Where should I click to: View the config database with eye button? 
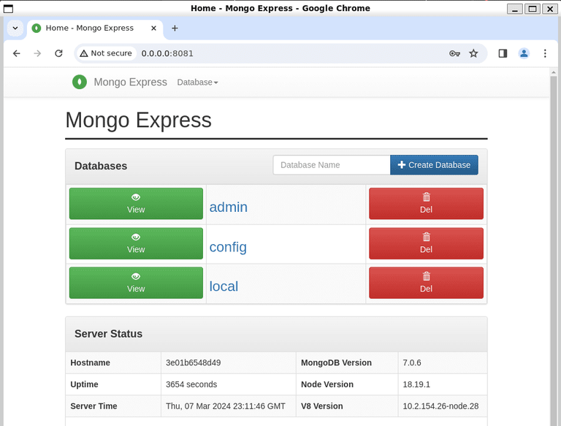point(136,243)
